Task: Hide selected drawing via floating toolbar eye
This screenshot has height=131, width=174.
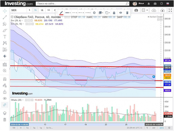Action: [x=121, y=13]
